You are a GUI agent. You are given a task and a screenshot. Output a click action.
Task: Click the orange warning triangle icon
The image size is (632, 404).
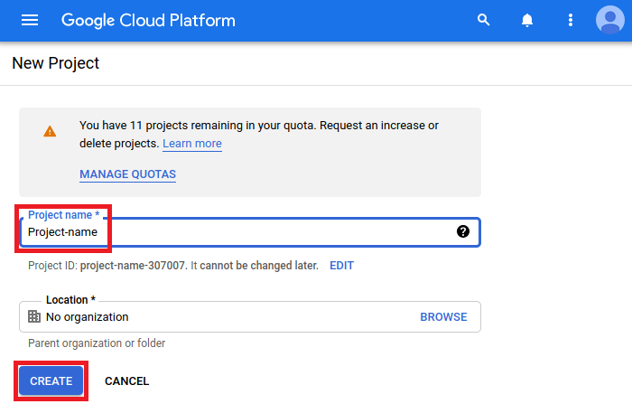50,131
